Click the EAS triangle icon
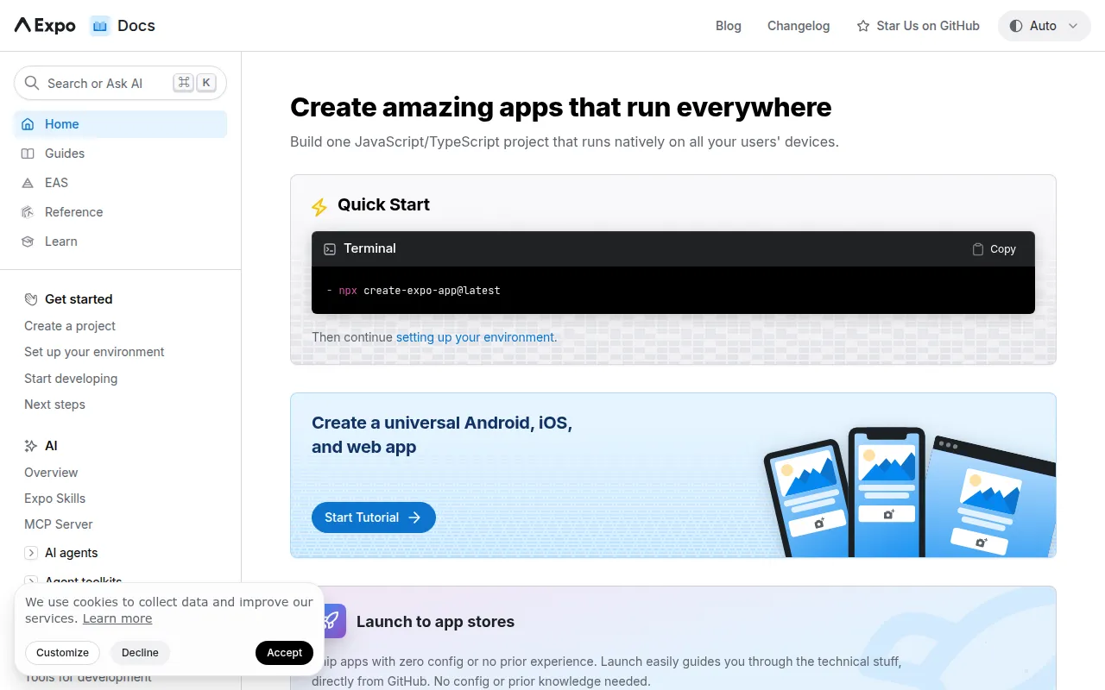 [x=28, y=183]
